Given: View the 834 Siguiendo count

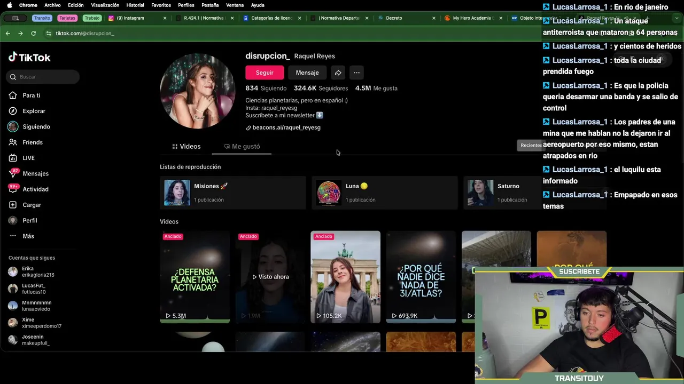Looking at the screenshot, I should click(x=266, y=88).
